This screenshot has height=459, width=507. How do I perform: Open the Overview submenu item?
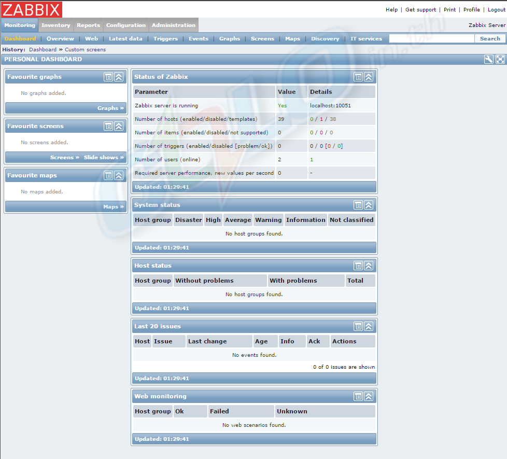point(60,38)
